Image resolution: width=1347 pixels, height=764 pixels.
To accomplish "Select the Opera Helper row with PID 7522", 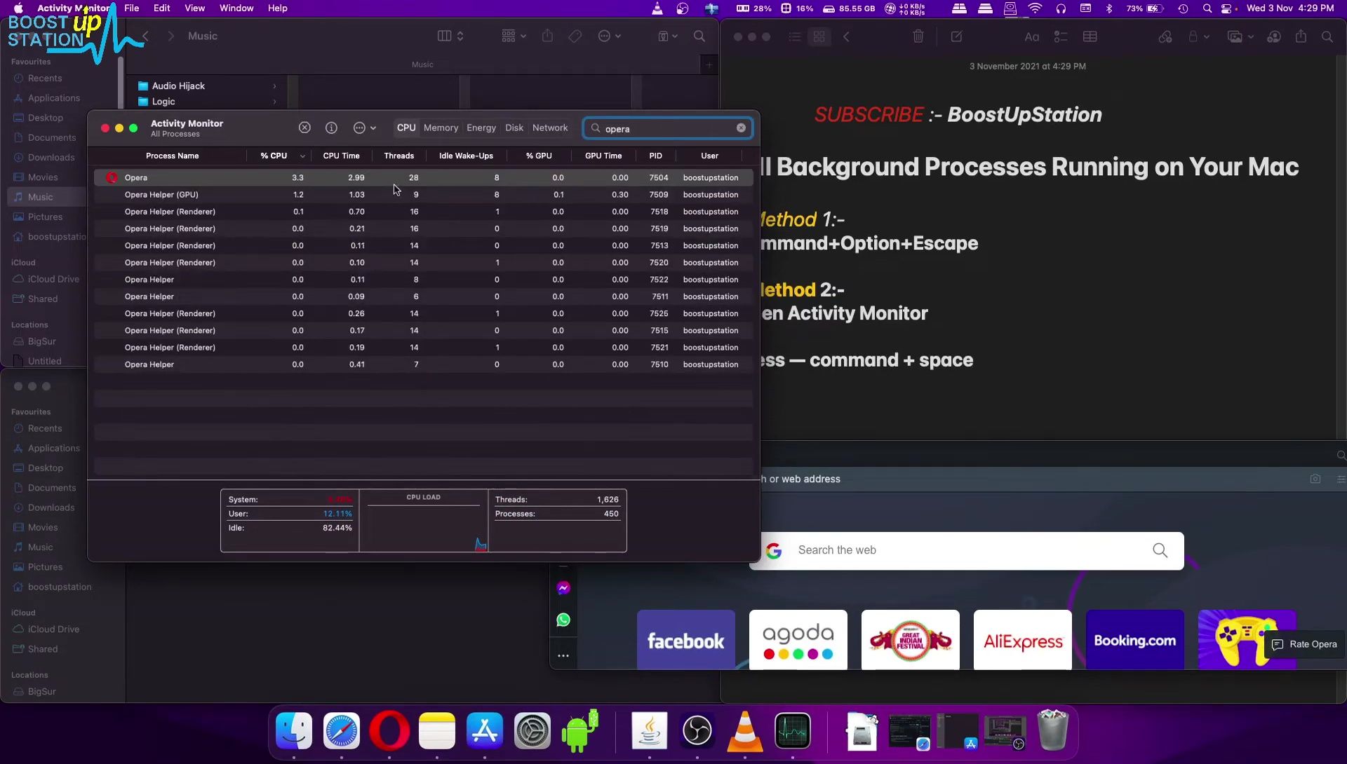I will (x=424, y=280).
